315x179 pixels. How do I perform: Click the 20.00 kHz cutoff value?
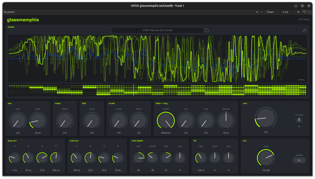[166, 133]
